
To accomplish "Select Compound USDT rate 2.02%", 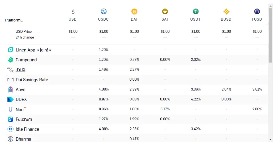I will (x=196, y=59).
